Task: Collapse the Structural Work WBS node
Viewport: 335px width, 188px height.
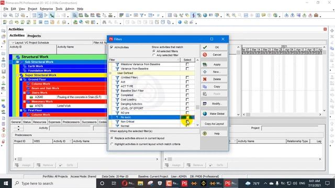Action: [x=14, y=57]
